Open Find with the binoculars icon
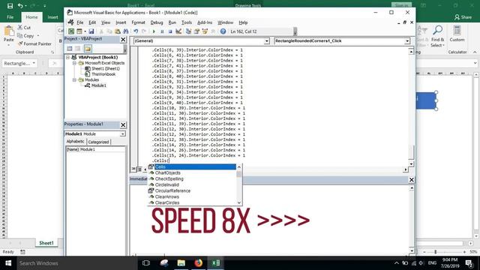The width and height of the screenshot is (480, 270). click(125, 31)
